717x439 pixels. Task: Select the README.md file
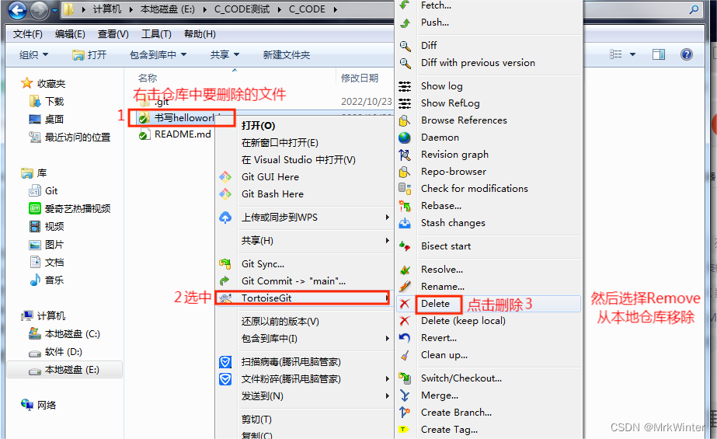175,134
